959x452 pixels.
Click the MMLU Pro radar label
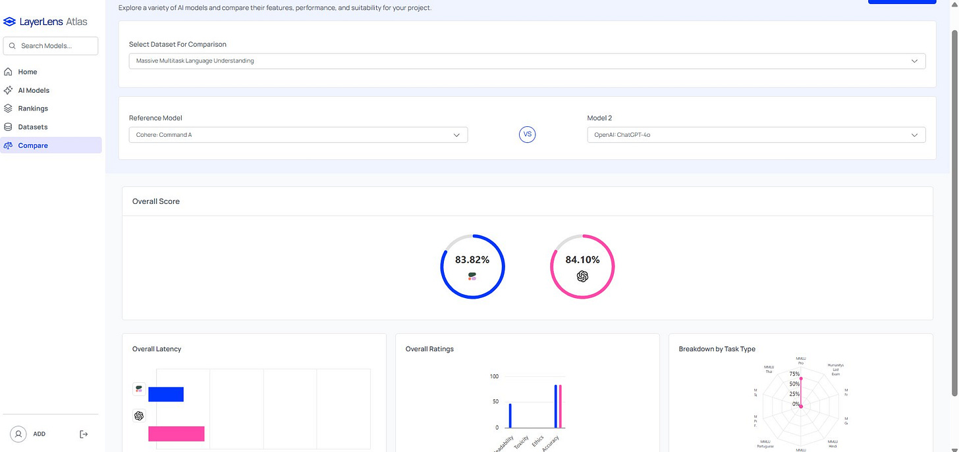coord(801,361)
